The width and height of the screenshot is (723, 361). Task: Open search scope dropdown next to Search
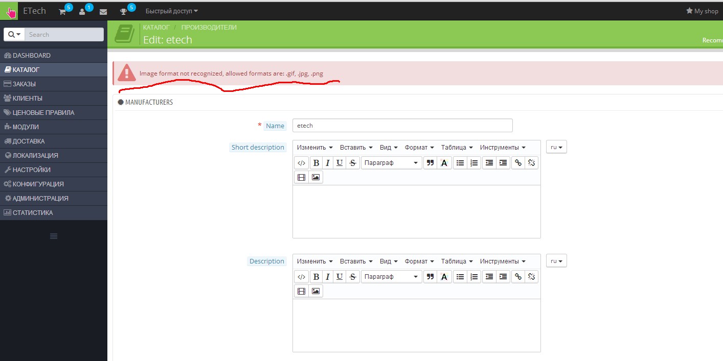point(15,35)
